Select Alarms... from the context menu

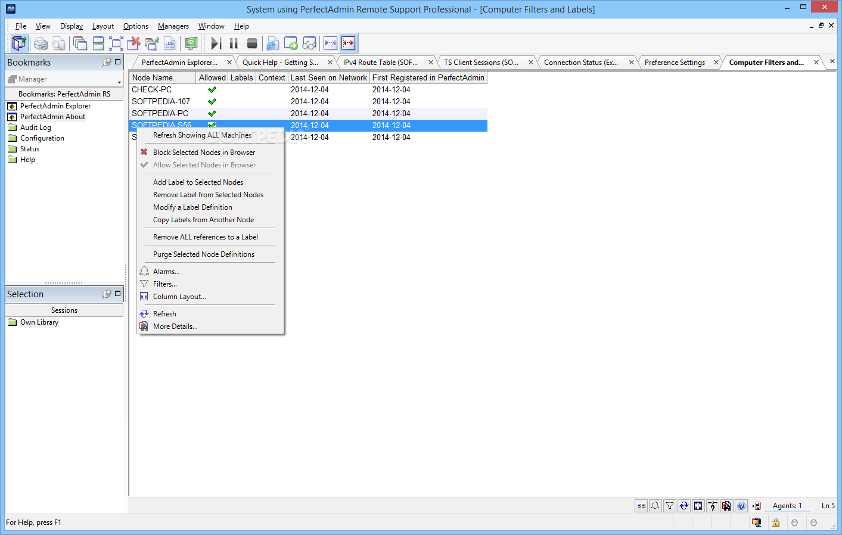(x=166, y=272)
